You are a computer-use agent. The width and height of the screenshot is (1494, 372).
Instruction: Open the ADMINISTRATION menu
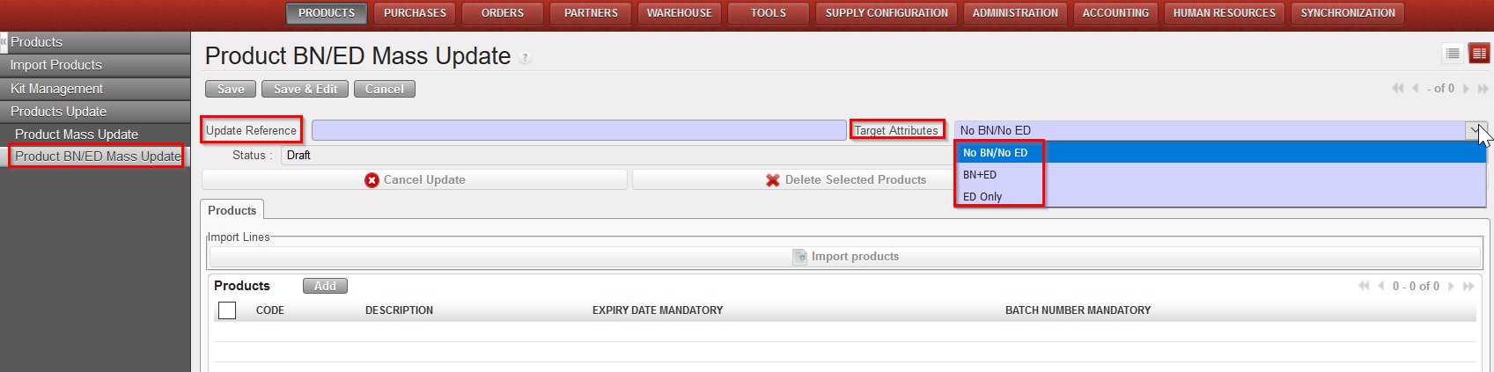(x=1015, y=13)
